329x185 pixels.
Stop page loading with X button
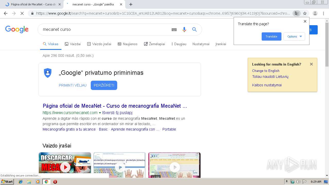(22, 13)
